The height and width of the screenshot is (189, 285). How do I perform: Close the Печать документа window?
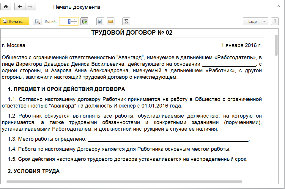[278, 6]
